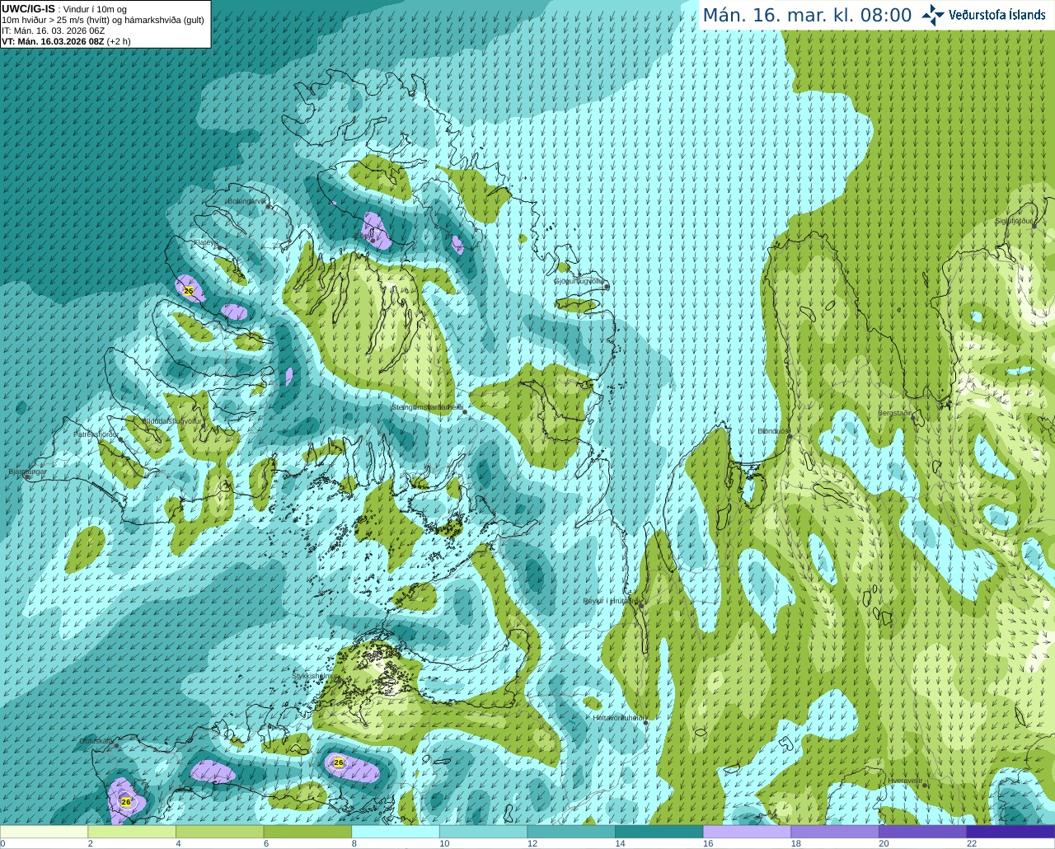Click the 20–22 m/s violet legend swatch
The width and height of the screenshot is (1055, 849).
tap(923, 832)
